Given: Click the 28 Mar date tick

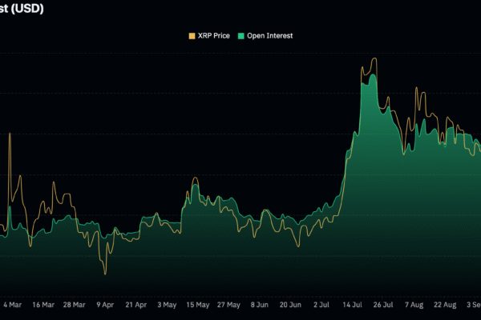Looking at the screenshot, I should (x=74, y=305).
